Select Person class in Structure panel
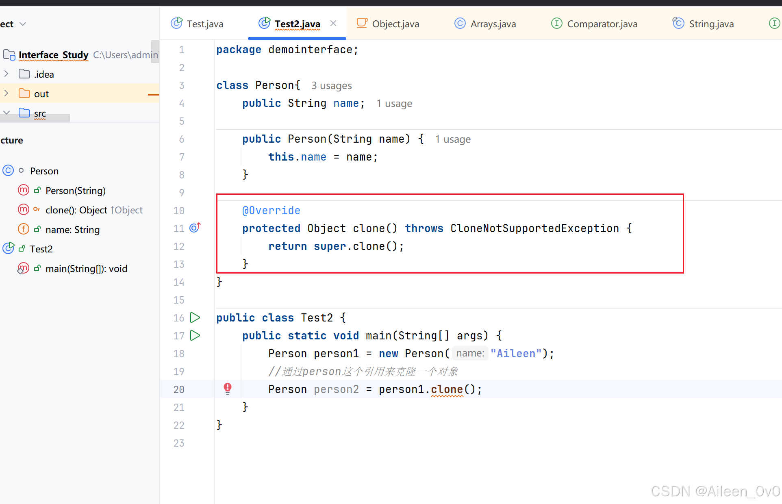The image size is (782, 504). point(44,171)
